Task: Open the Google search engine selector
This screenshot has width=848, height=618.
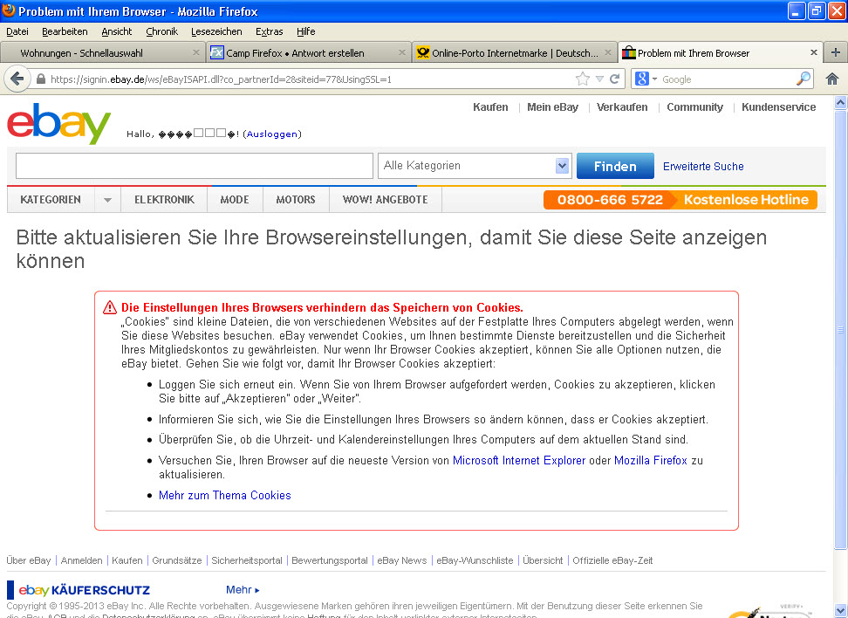Action: coord(646,79)
